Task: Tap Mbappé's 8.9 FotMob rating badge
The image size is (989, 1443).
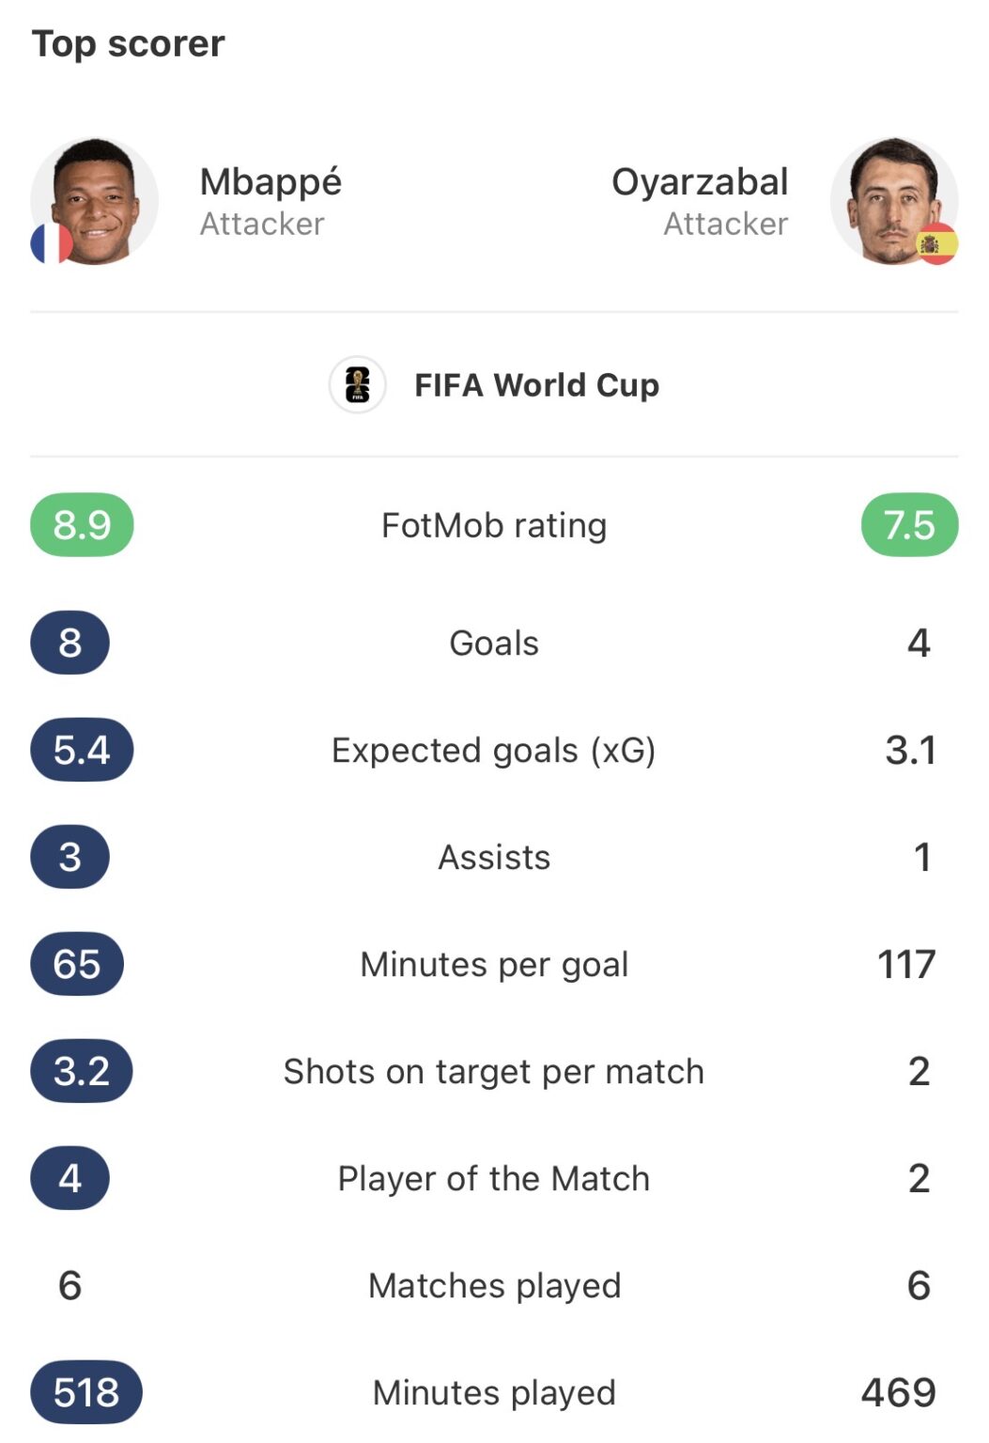Action: pos(82,524)
